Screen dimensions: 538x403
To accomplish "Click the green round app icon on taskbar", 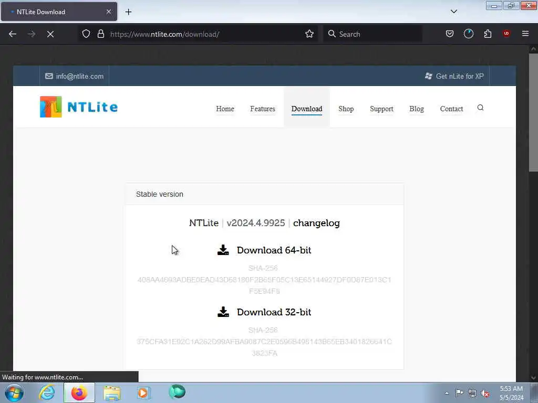I will click(177, 391).
